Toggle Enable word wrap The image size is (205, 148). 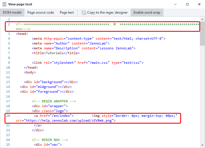point(147,12)
